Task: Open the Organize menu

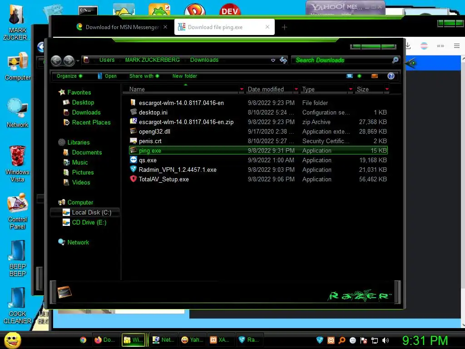Action: tap(69, 76)
